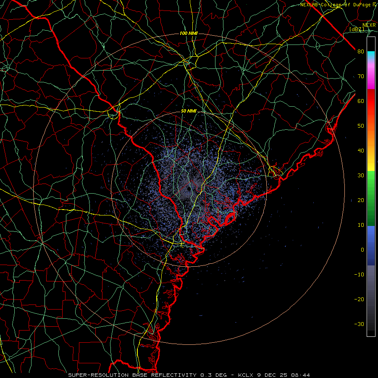Click the '50 NMI' range ring label
This screenshot has height=378, width=378.
point(189,111)
